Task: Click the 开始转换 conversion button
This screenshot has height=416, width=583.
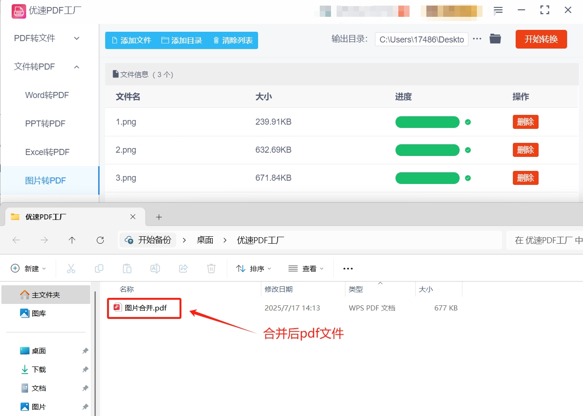Action: click(541, 39)
